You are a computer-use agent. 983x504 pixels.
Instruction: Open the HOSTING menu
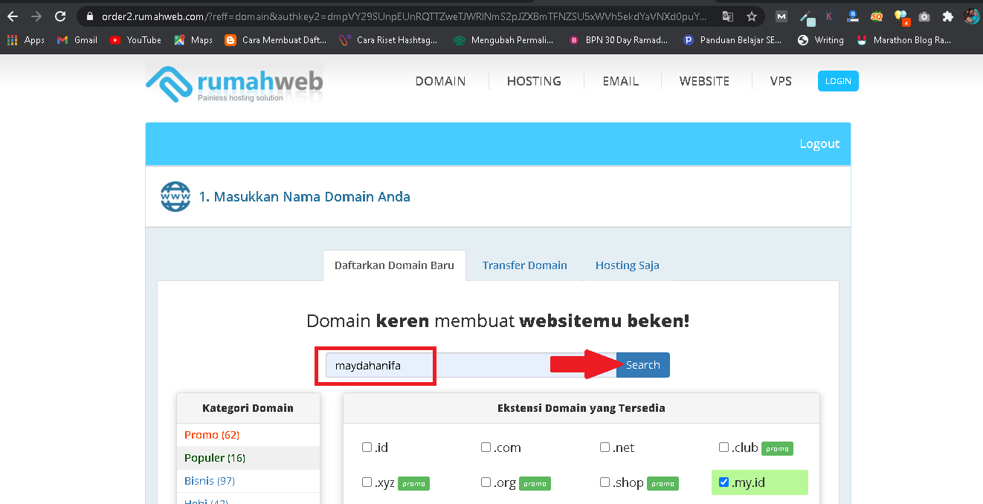click(x=534, y=81)
